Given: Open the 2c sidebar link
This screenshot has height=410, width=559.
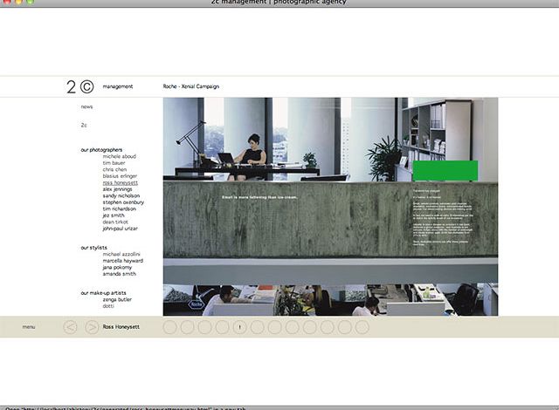Looking at the screenshot, I should [84, 125].
